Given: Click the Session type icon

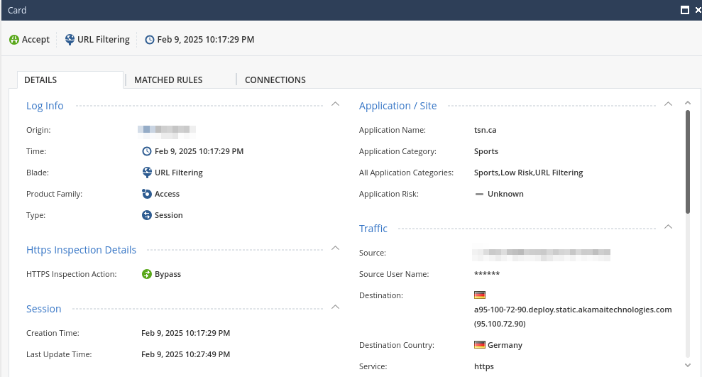Looking at the screenshot, I should (x=147, y=215).
